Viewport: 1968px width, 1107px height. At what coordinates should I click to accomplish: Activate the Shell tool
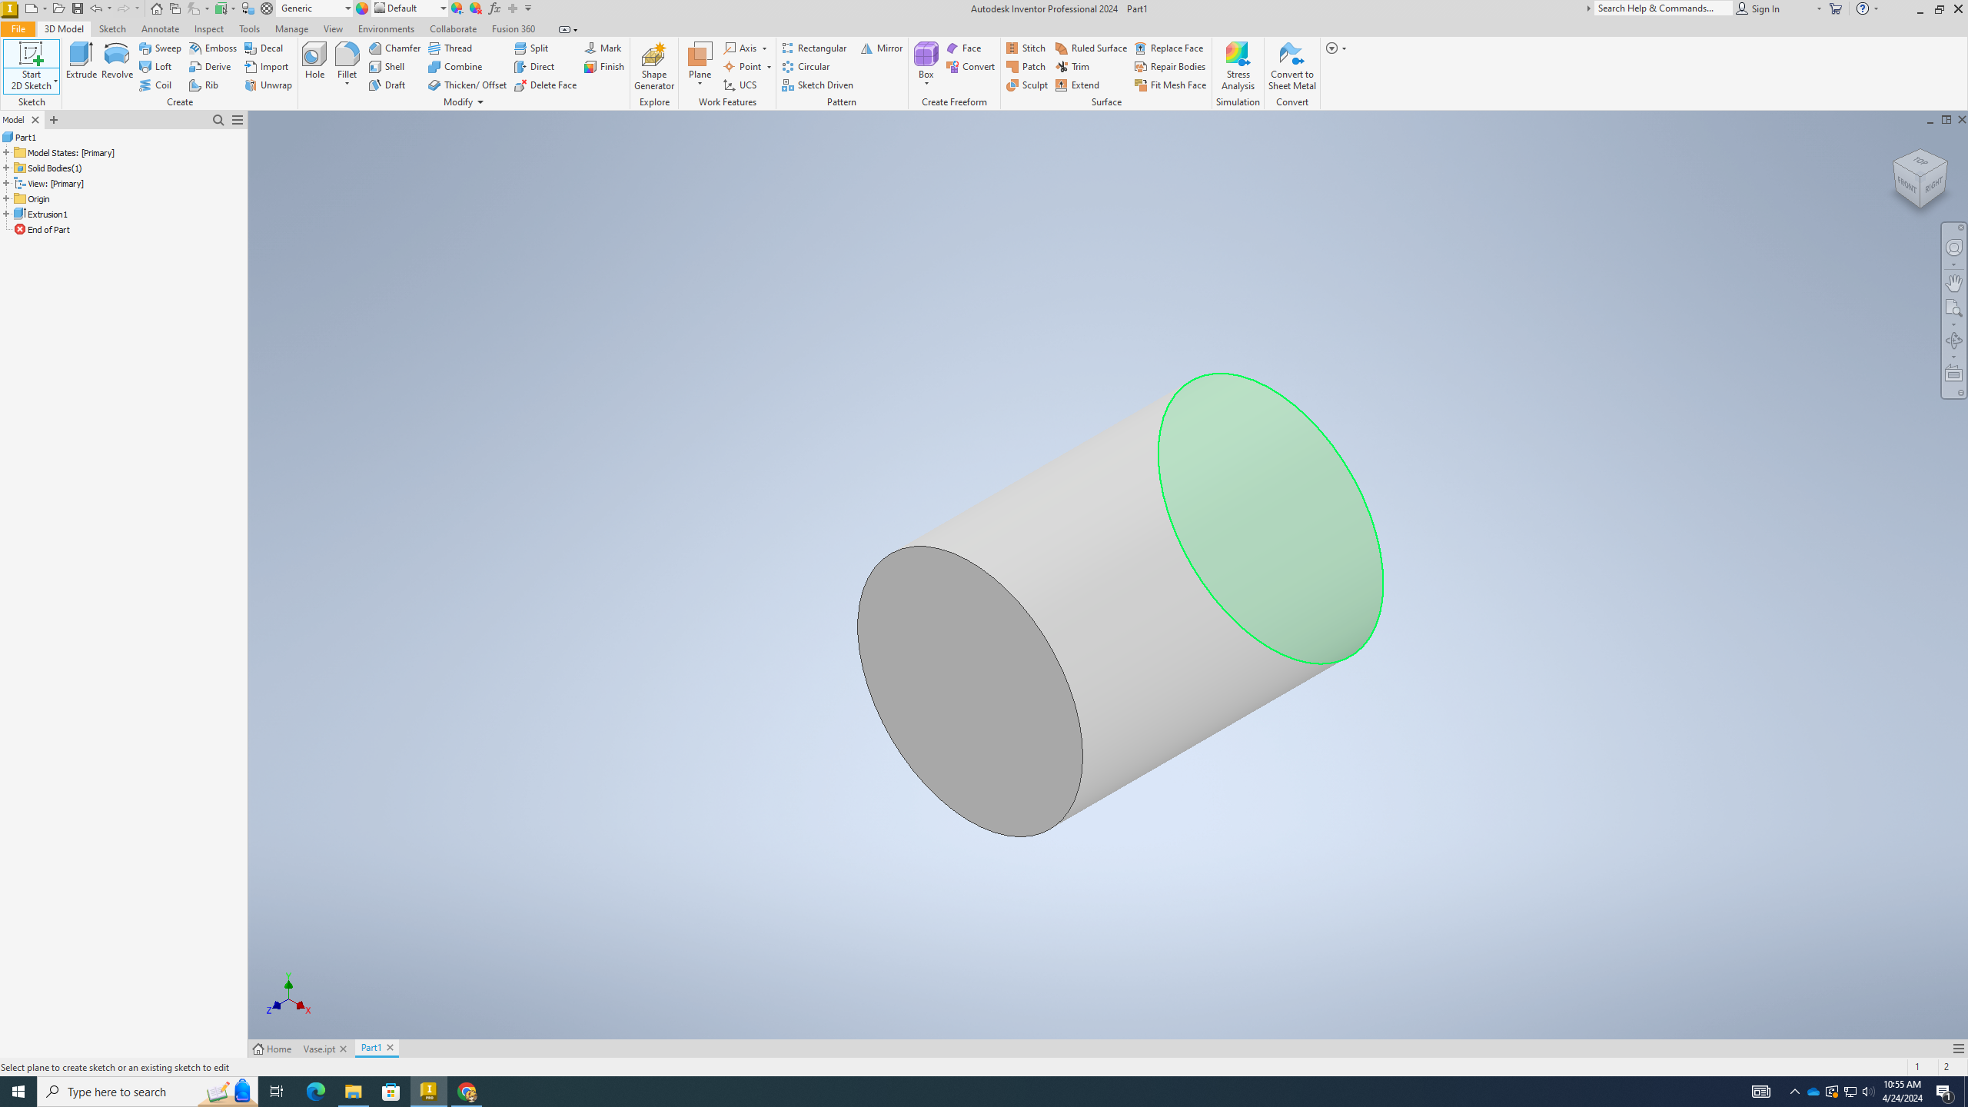pyautogui.click(x=387, y=66)
